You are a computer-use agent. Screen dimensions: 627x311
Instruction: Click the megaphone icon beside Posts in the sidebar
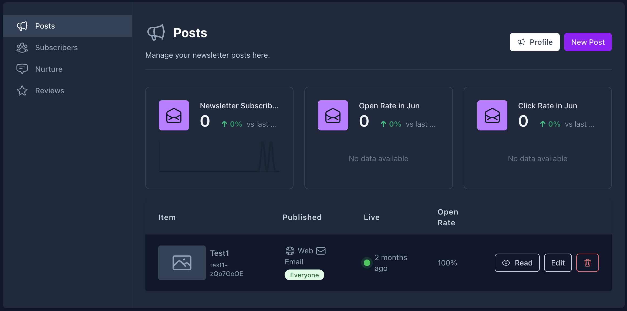pyautogui.click(x=22, y=26)
